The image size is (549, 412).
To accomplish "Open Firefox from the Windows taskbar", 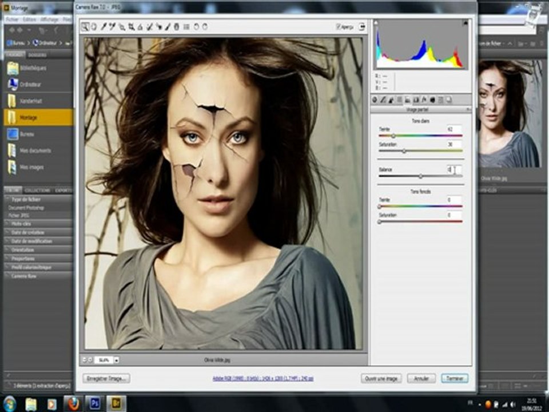I will [73, 404].
